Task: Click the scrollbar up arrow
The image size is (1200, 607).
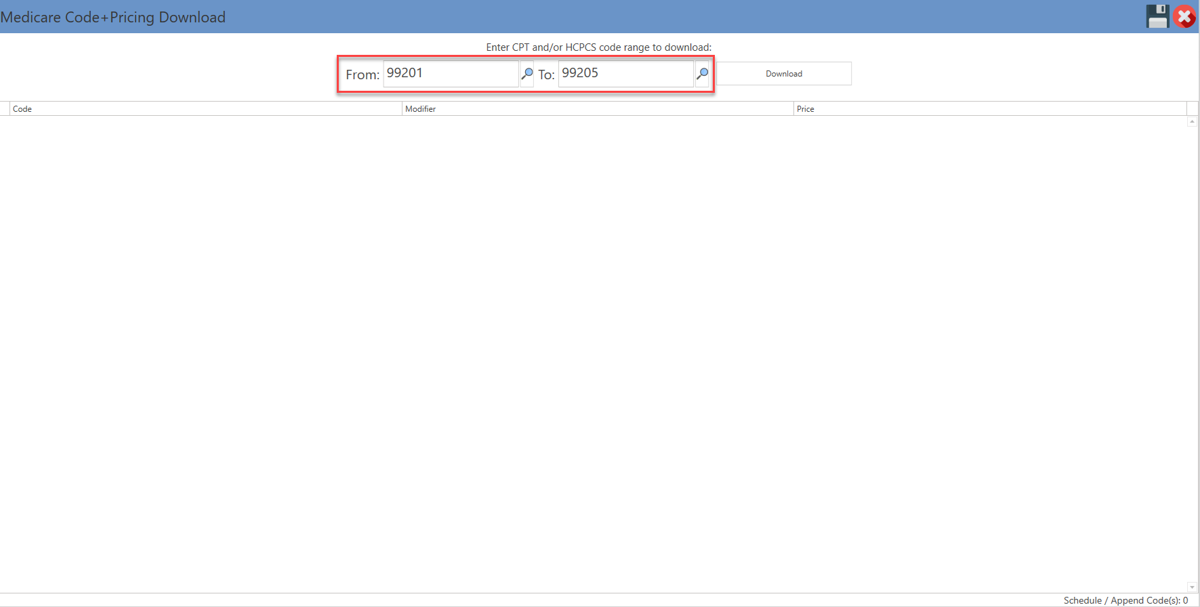Action: coord(1192,121)
